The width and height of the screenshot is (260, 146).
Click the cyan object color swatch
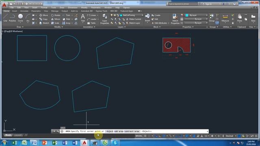coord(187,15)
